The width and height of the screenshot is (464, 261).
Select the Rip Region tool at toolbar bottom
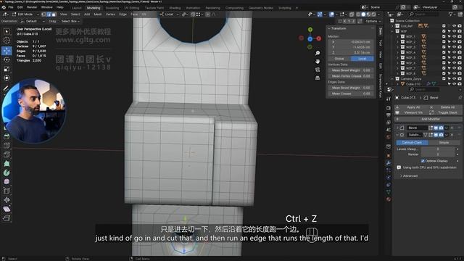(x=7, y=218)
